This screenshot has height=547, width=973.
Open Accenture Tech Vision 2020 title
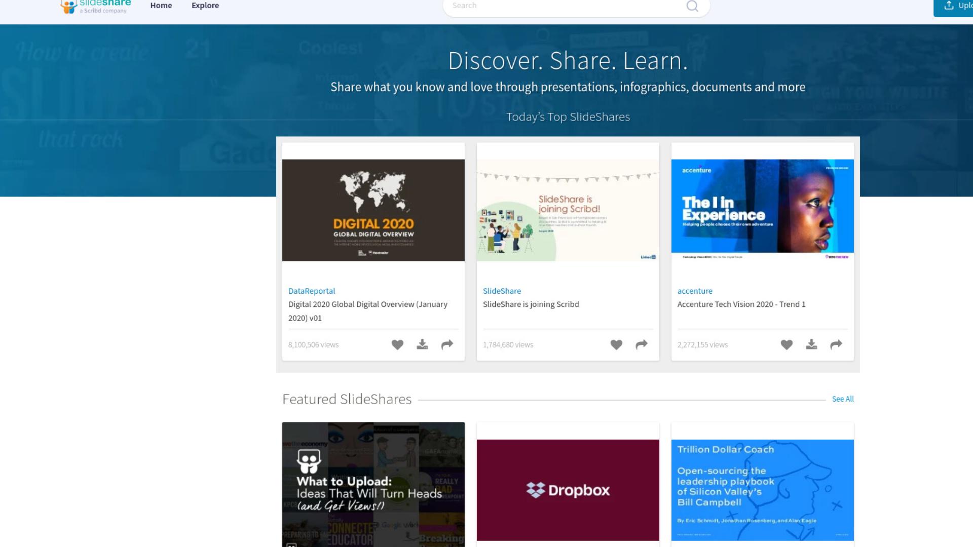pos(741,304)
